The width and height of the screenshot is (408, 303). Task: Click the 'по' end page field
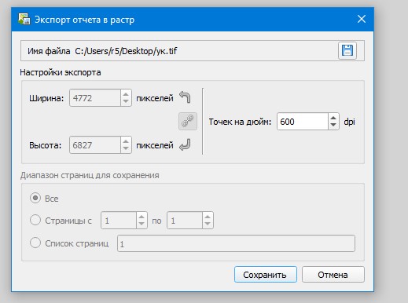pyautogui.click(x=185, y=221)
